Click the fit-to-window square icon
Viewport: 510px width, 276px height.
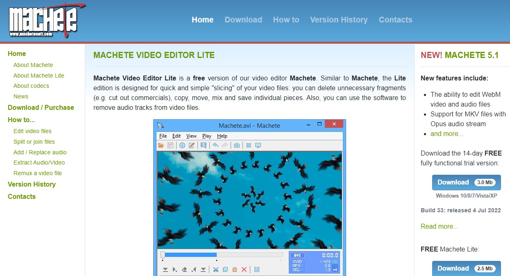tap(248, 145)
